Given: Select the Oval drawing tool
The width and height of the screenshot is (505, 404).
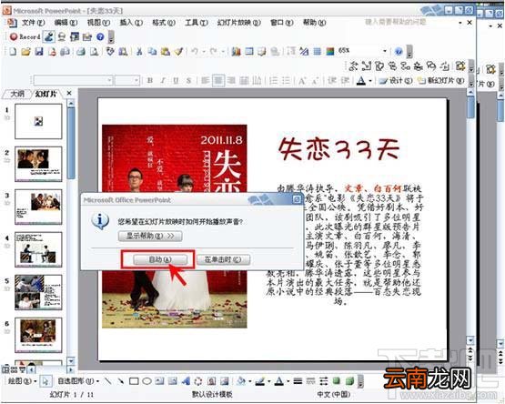Looking at the screenshot, I should (x=146, y=381).
